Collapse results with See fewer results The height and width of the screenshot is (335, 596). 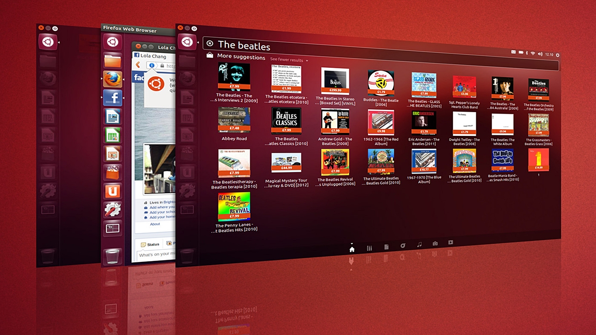pyautogui.click(x=287, y=60)
